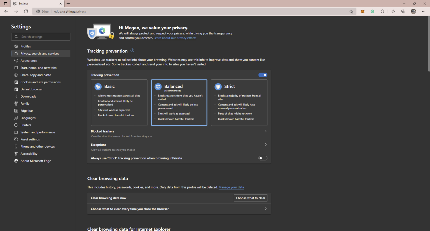Click the Profiles sidebar icon
Image resolution: width=430 pixels, height=231 pixels.
16,46
